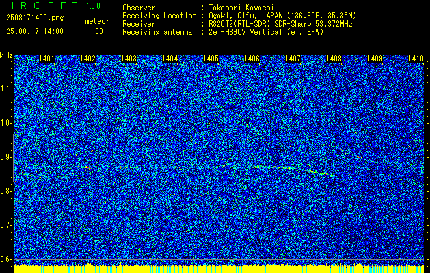
Task: Click R820T2(RTL-SDR) SDR-Sharp 53.372MHz text
Action: point(280,24)
